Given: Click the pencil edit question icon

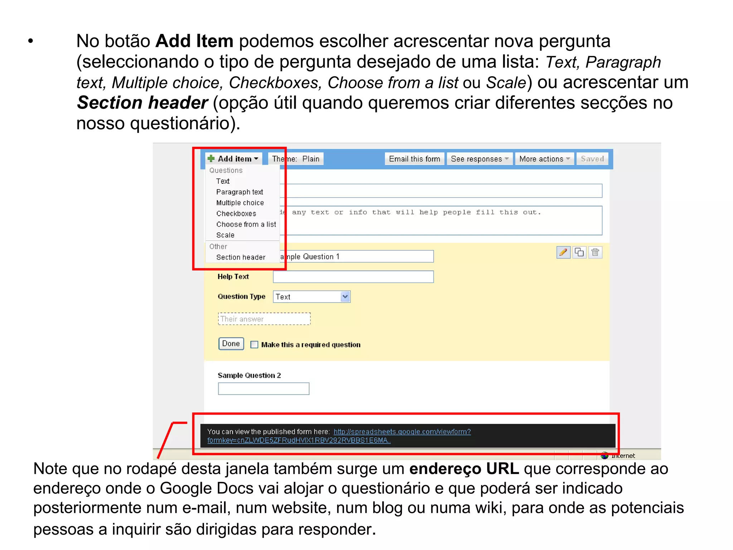Looking at the screenshot, I should tap(563, 252).
